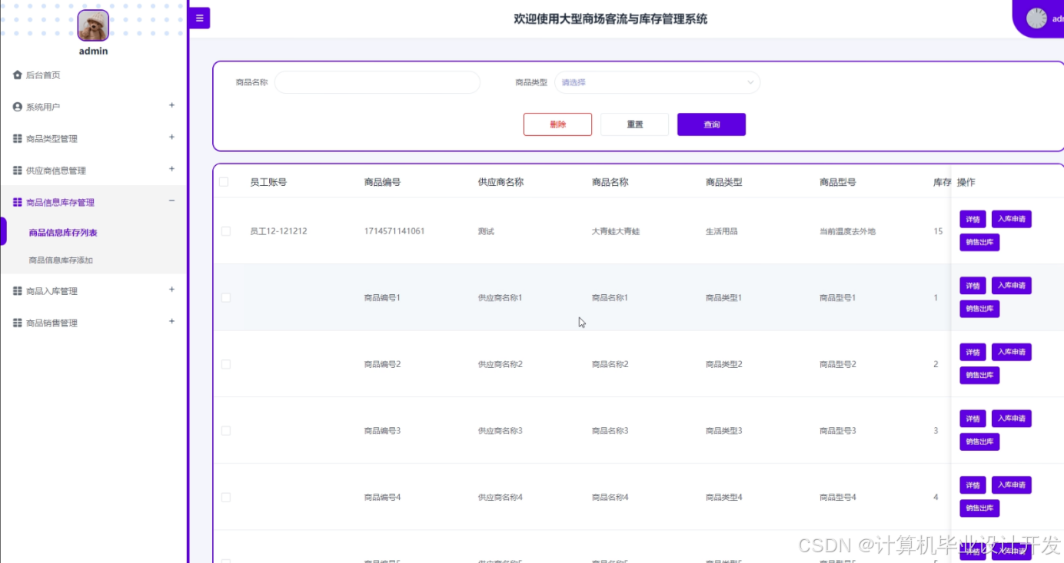This screenshot has width=1064, height=563.
Task: Click the 供应商名称 column header
Action: (x=500, y=183)
